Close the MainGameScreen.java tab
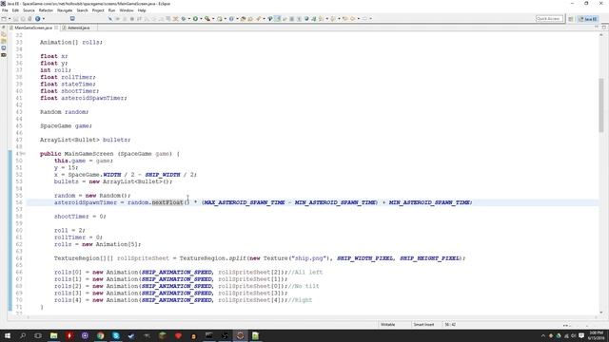This screenshot has height=342, width=609. [x=56, y=28]
